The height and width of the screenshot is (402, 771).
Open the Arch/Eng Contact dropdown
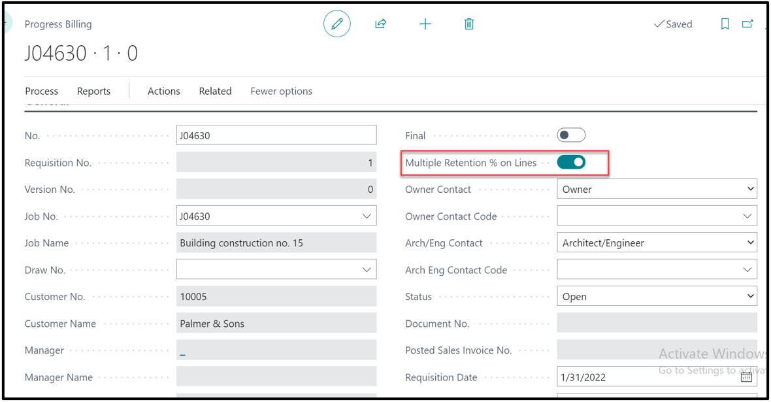pos(749,243)
